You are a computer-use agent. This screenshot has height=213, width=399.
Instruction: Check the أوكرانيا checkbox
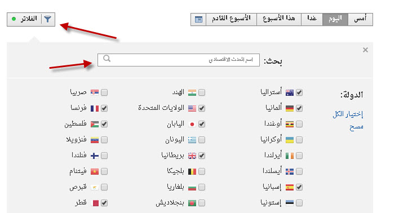[x=299, y=140]
